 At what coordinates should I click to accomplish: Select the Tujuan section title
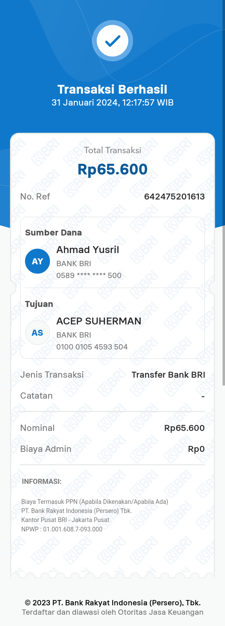pyautogui.click(x=39, y=304)
